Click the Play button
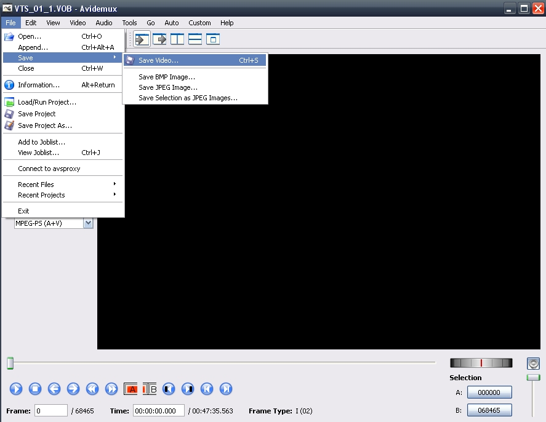Image resolution: width=546 pixels, height=422 pixels. [x=15, y=389]
